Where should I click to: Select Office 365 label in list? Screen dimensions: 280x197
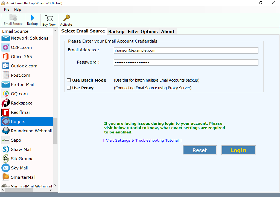(21, 57)
